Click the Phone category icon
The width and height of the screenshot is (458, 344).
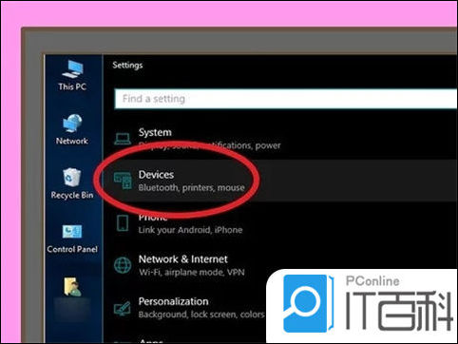tap(123, 223)
